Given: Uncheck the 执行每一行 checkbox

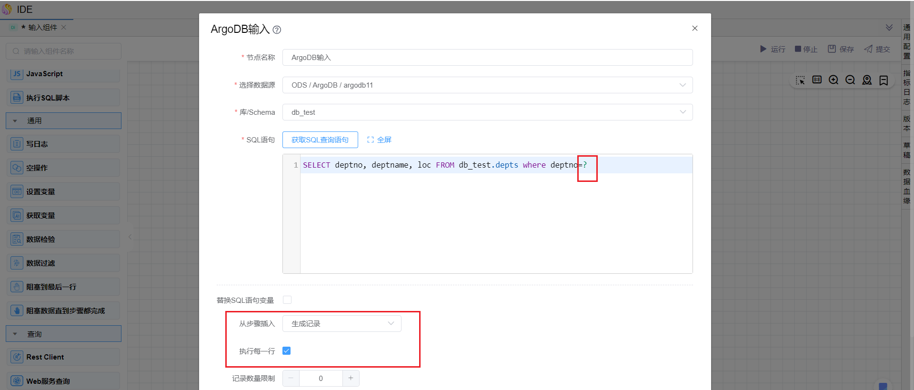Looking at the screenshot, I should (287, 351).
